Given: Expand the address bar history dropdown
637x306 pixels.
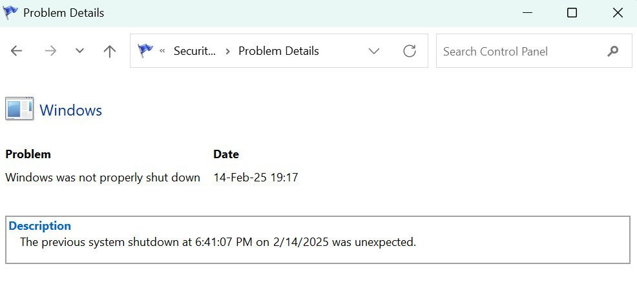Looking at the screenshot, I should click(x=374, y=51).
